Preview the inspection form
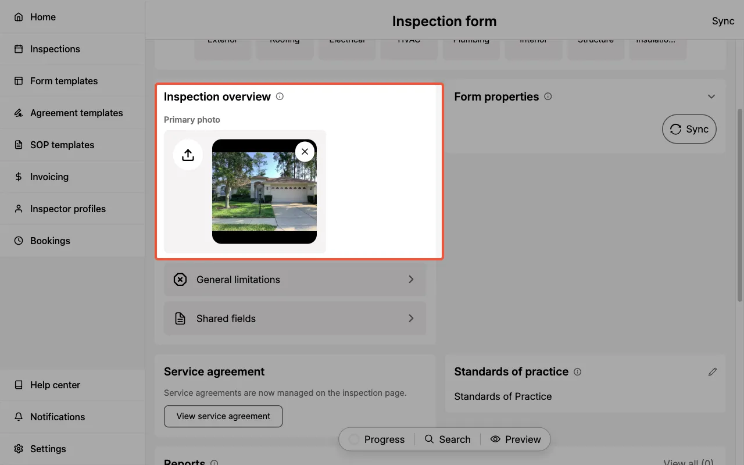The width and height of the screenshot is (744, 465). coord(516,439)
